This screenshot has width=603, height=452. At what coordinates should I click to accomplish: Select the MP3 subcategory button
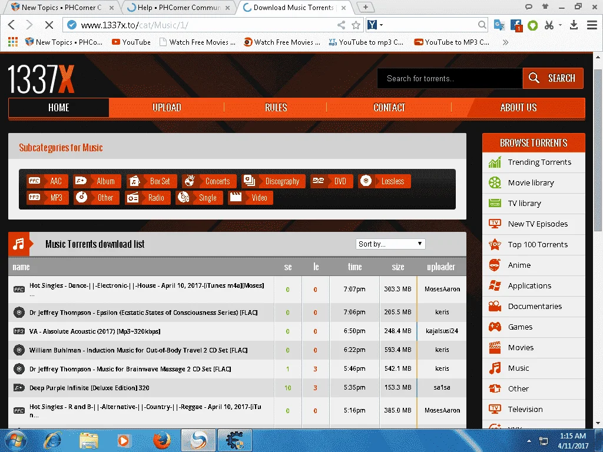point(47,198)
